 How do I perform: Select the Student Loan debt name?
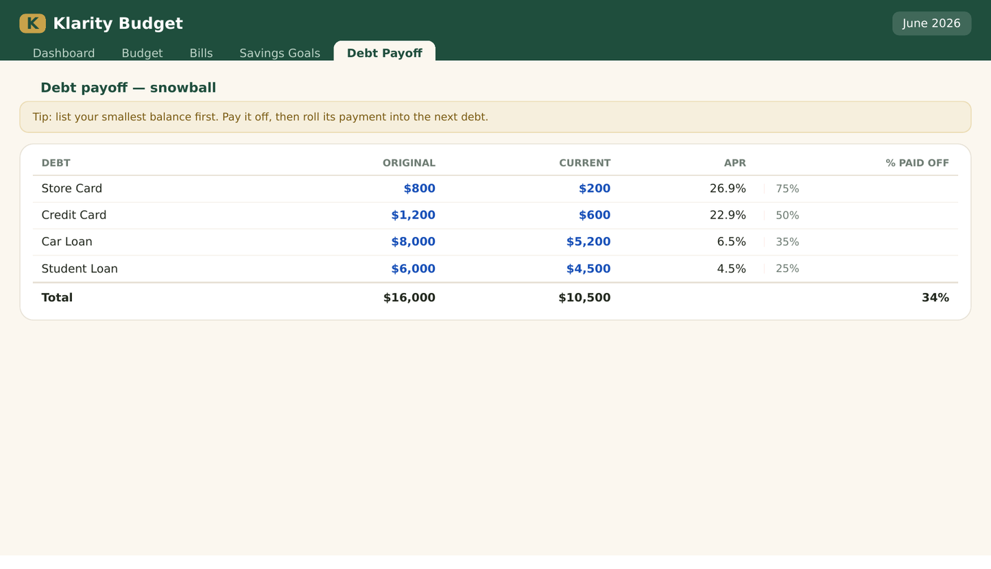80,268
